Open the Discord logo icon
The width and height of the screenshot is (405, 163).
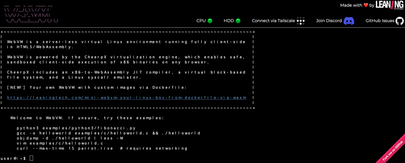[349, 21]
